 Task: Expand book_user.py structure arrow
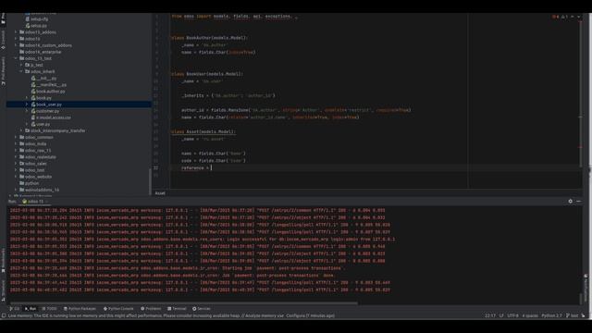pos(27,105)
